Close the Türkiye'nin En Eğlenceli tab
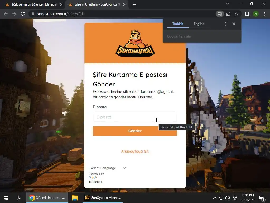 click(x=61, y=4)
